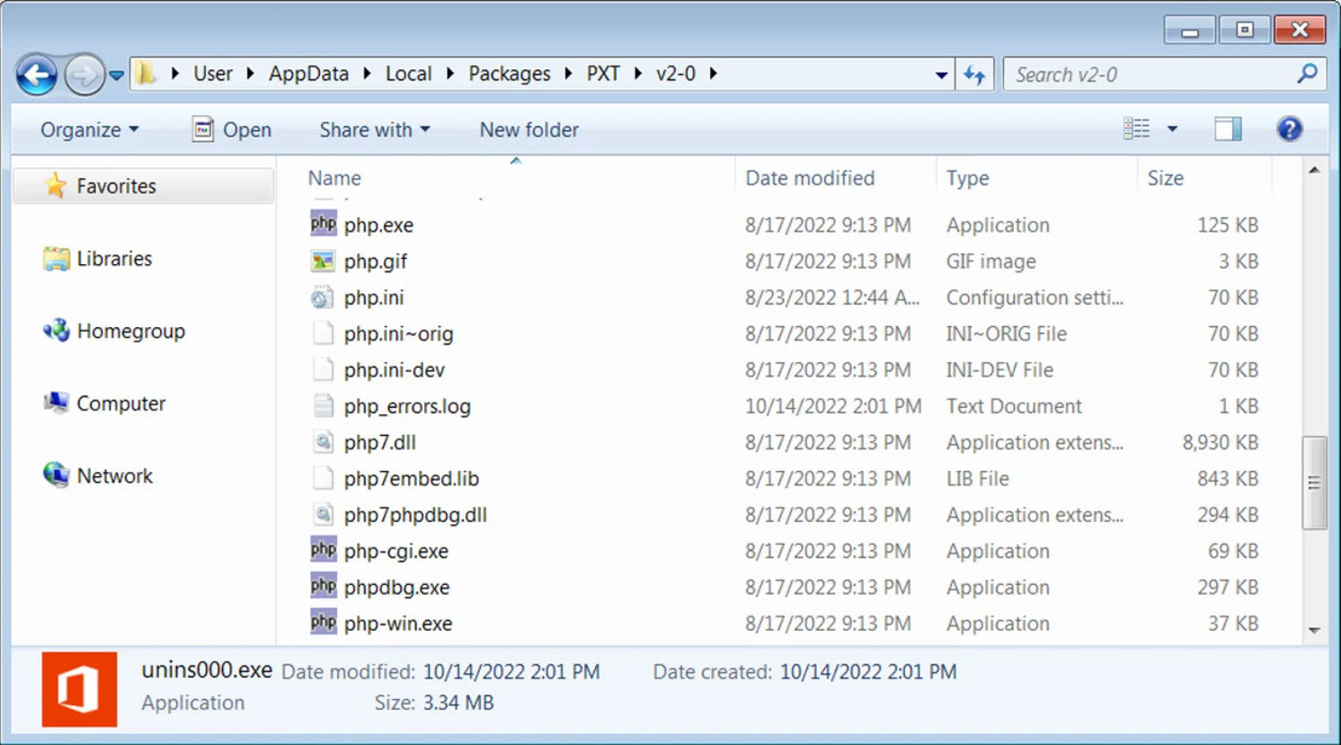Image resolution: width=1341 pixels, height=745 pixels.
Task: Click the Back navigation arrow button
Action: click(37, 75)
